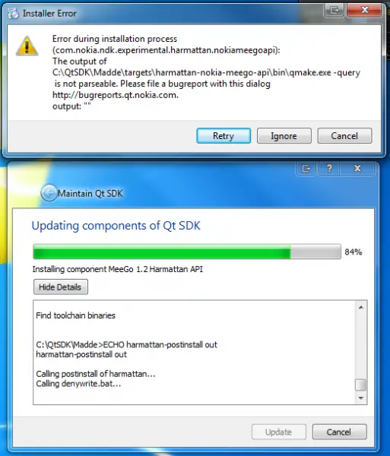Choose Ignore in the error dialog
The width and height of the screenshot is (390, 456).
pyautogui.click(x=284, y=136)
